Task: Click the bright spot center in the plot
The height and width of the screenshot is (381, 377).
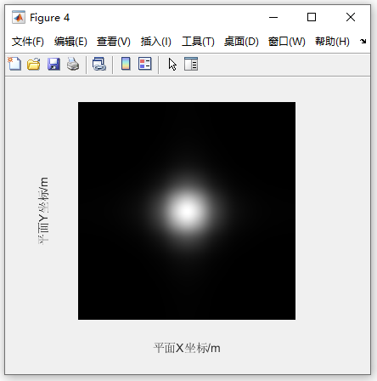Action: (x=187, y=211)
